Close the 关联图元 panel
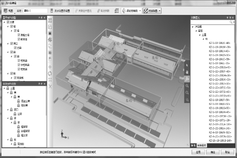The width and height of the screenshot is (237, 158). click(x=233, y=18)
